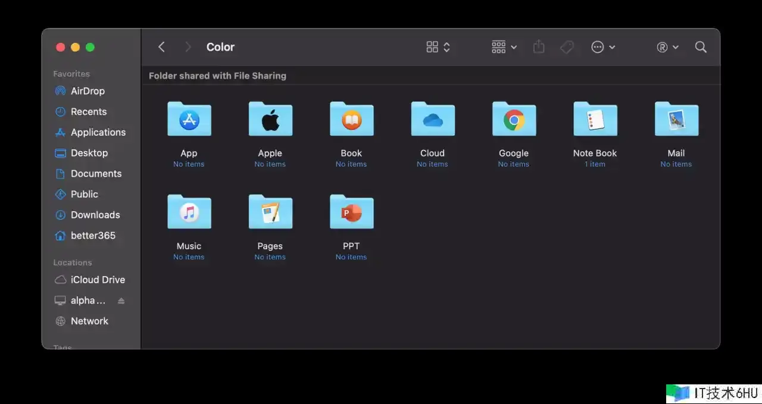Open the PPT folder with PowerPoint icon
This screenshot has height=404, width=762.
tap(351, 212)
